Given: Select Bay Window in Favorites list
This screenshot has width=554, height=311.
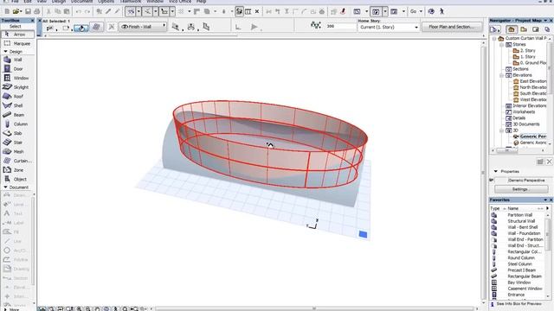Looking at the screenshot, I should [519, 282].
